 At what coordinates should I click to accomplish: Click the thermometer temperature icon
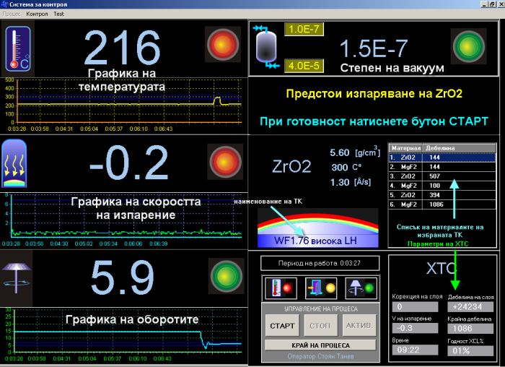[x=18, y=48]
